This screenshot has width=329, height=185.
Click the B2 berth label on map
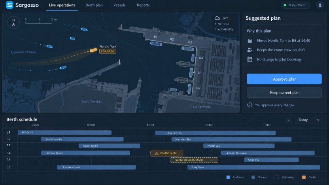pos(172,39)
